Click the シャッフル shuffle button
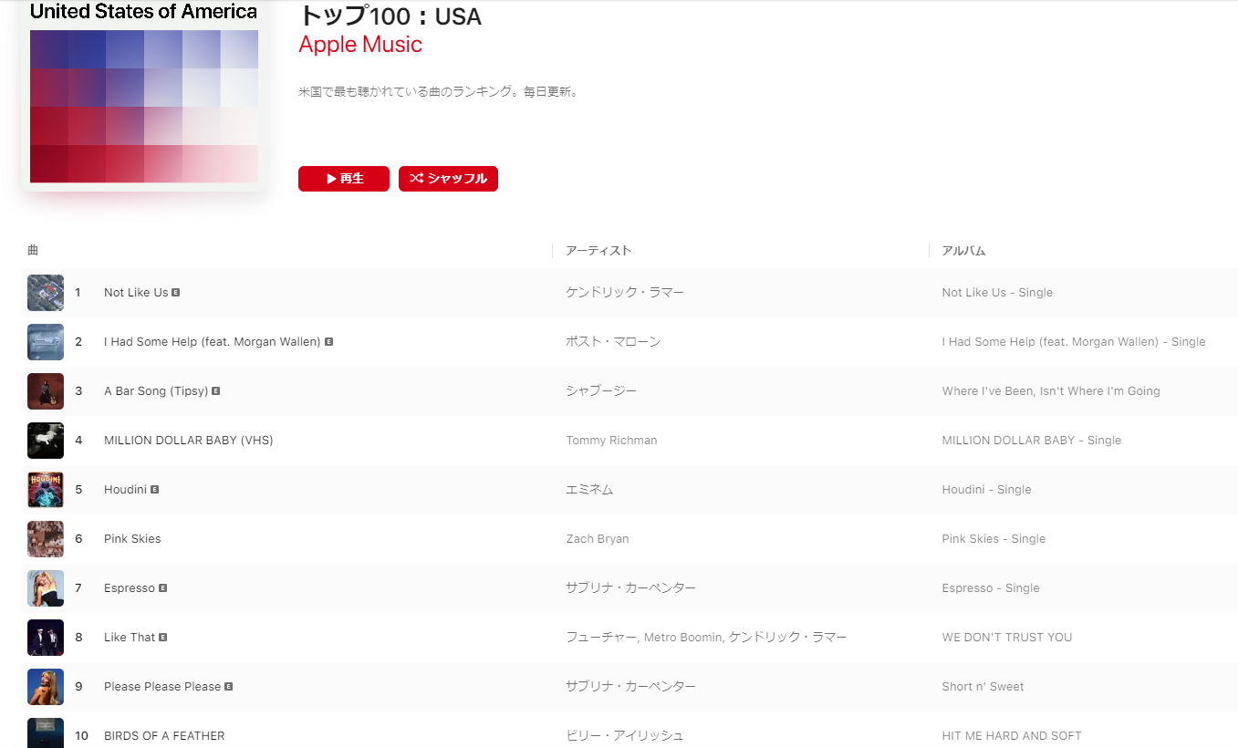The height and width of the screenshot is (748, 1238). (448, 179)
